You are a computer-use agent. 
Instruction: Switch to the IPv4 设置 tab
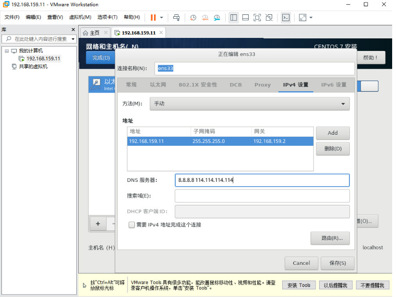coord(296,85)
